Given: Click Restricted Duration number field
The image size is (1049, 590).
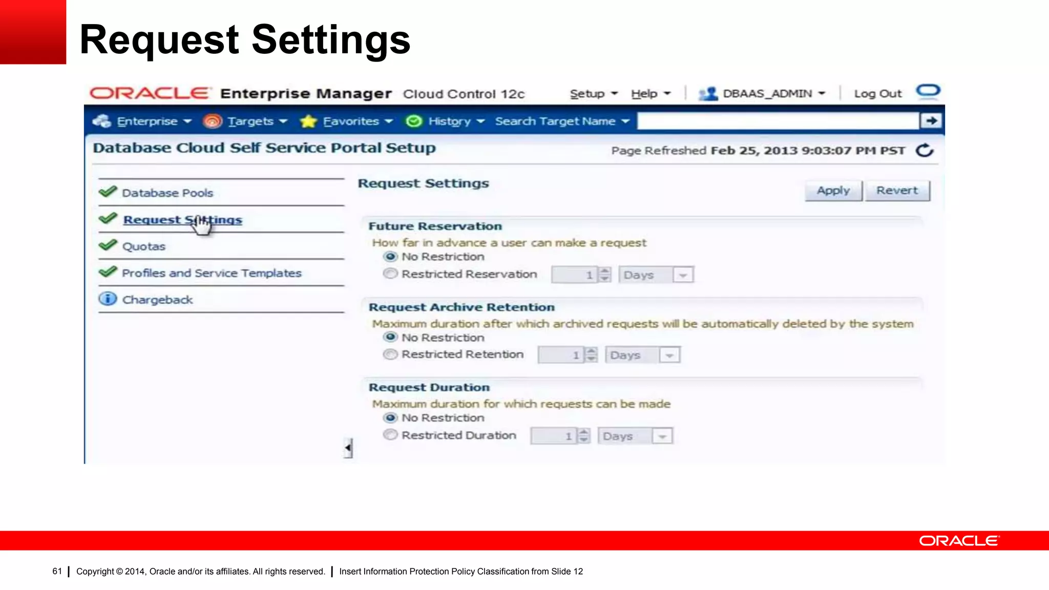Looking at the screenshot, I should point(554,436).
